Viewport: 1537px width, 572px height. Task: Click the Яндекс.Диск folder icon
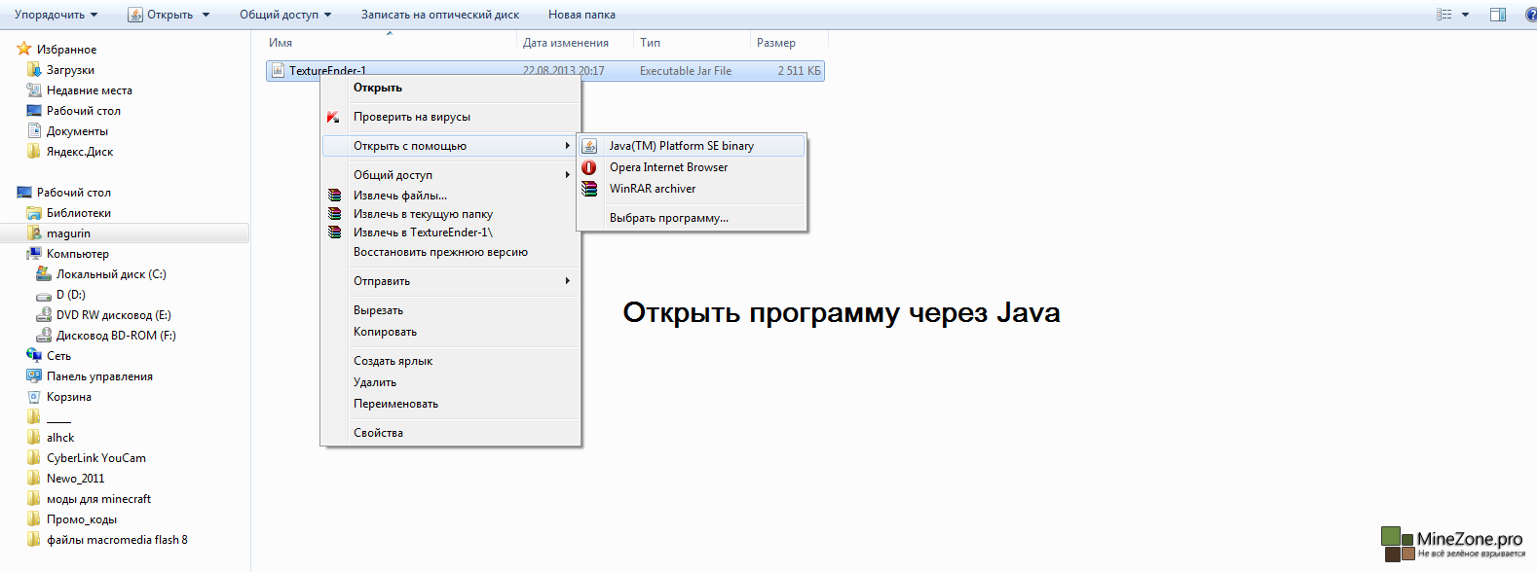click(34, 152)
